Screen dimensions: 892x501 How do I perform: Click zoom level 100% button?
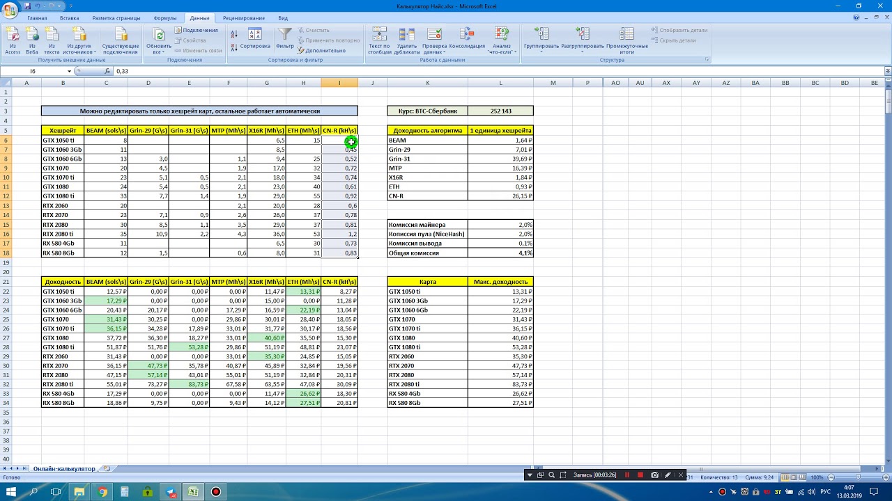click(817, 477)
